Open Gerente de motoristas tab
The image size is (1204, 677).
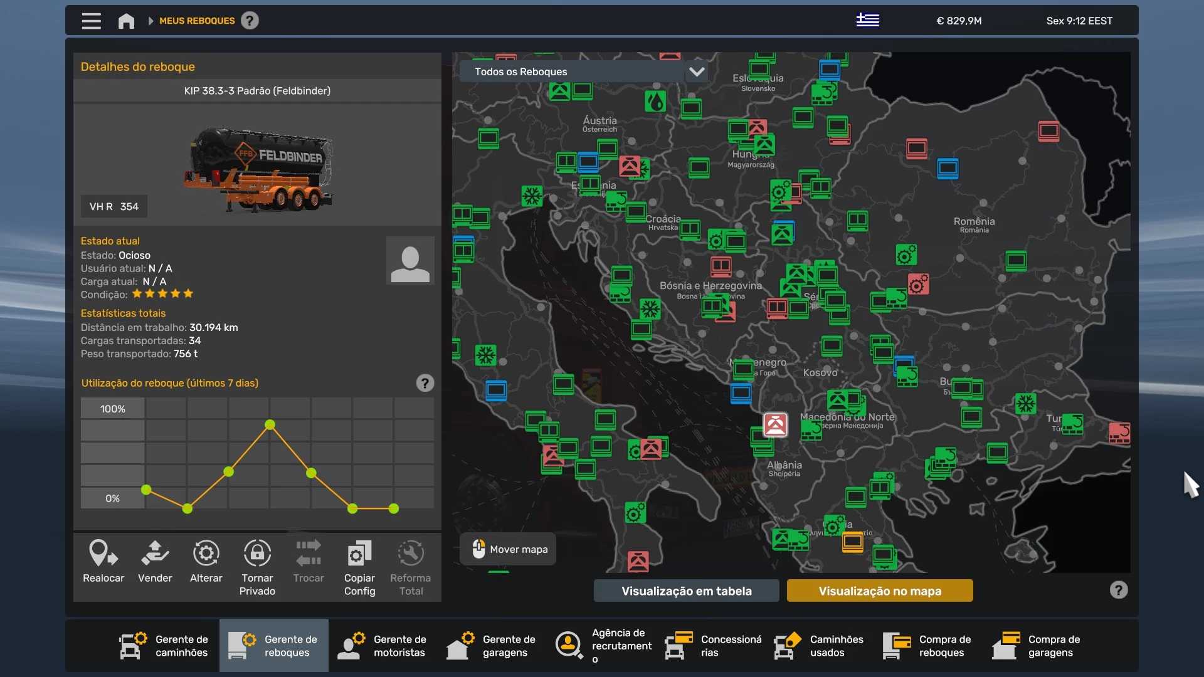(x=383, y=646)
